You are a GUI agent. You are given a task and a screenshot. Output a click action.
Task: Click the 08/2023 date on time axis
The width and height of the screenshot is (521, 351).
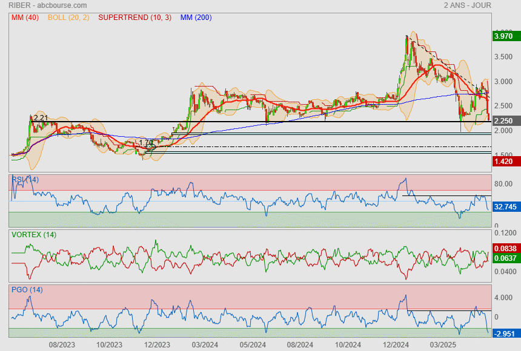[x=61, y=345]
